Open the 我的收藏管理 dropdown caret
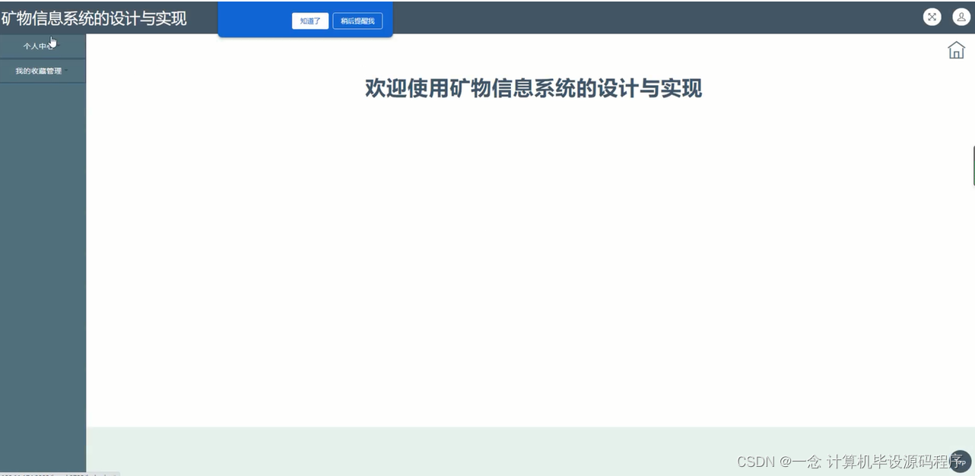Viewport: 975px width, 476px height. pyautogui.click(x=65, y=70)
